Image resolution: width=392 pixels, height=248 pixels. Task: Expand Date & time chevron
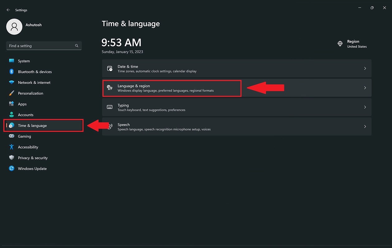365,69
